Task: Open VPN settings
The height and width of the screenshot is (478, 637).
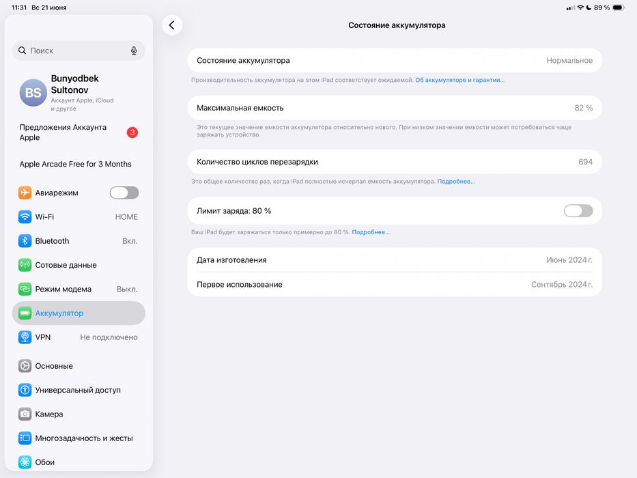Action: click(x=79, y=337)
